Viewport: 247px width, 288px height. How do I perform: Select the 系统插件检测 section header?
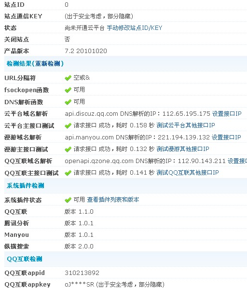click(x=26, y=186)
